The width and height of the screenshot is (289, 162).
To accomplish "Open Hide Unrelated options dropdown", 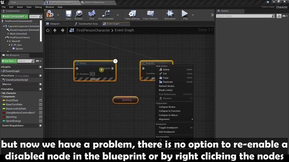I will [118, 15].
